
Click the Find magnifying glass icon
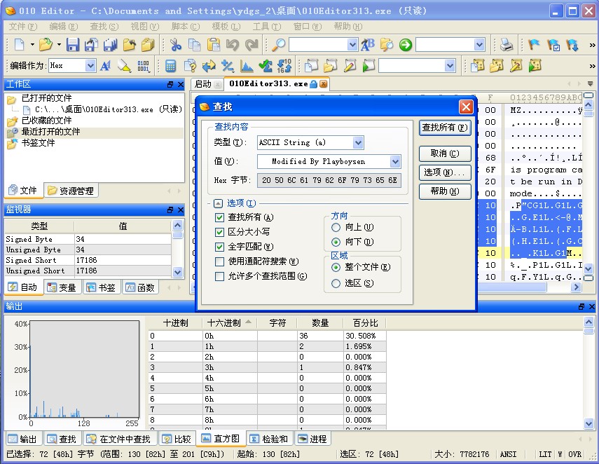click(279, 45)
